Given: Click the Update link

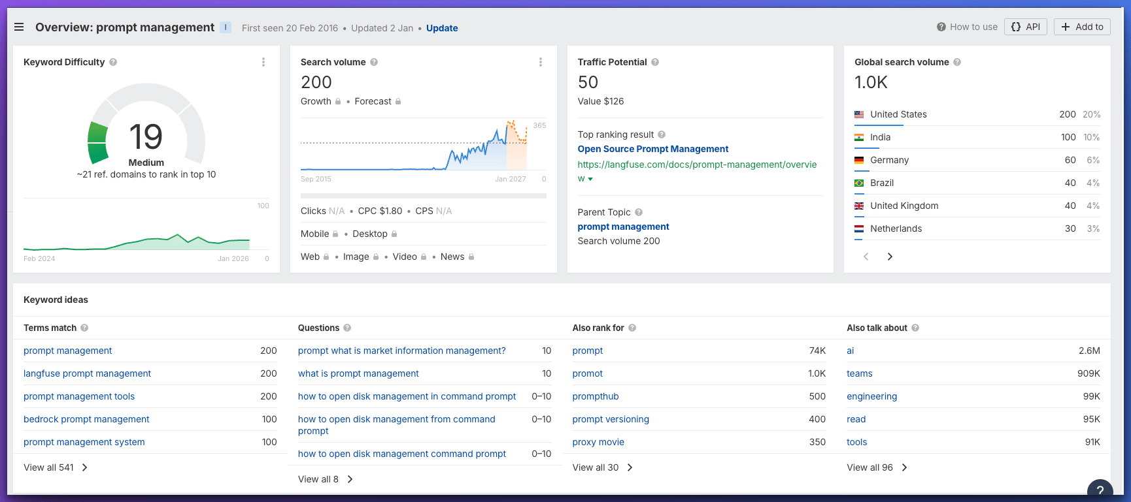Looking at the screenshot, I should pyautogui.click(x=442, y=28).
